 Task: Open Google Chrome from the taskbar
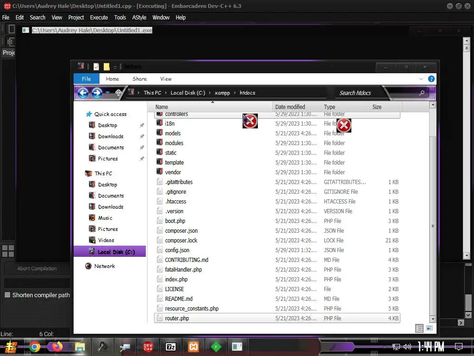pos(34,347)
